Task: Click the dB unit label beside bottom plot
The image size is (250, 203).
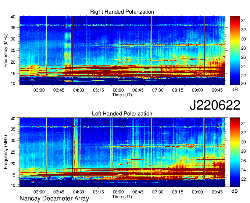Action: (x=235, y=191)
